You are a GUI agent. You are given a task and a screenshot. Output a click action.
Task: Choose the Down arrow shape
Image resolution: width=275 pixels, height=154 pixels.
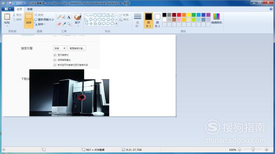(87, 24)
